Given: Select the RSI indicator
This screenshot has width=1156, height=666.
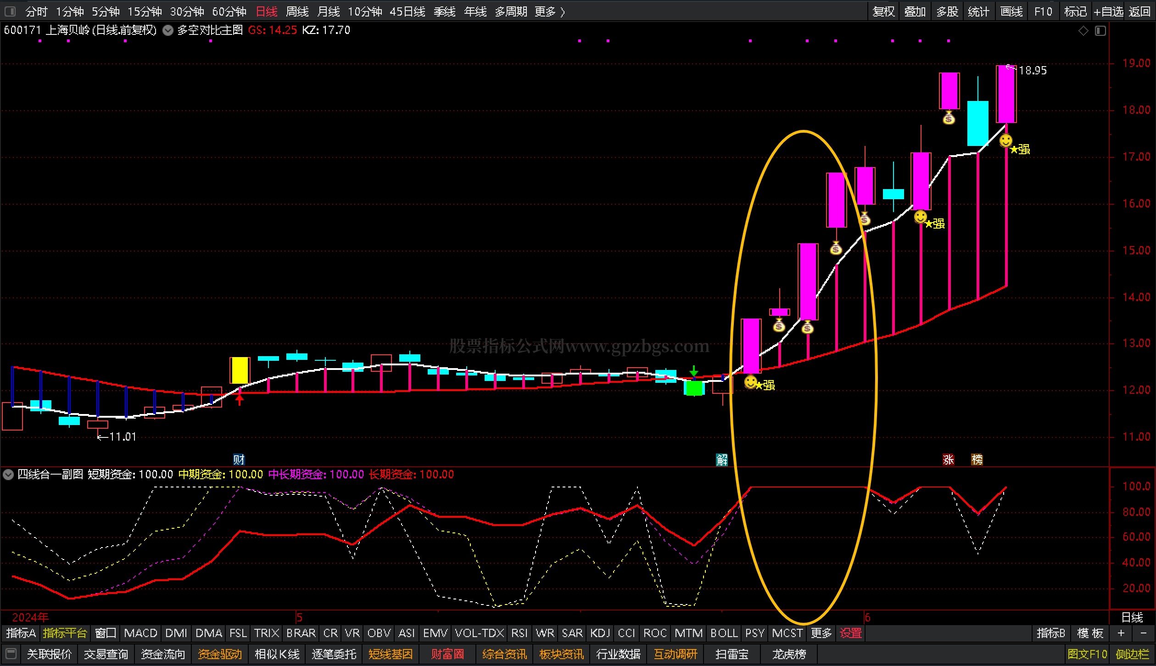Looking at the screenshot, I should [x=519, y=633].
